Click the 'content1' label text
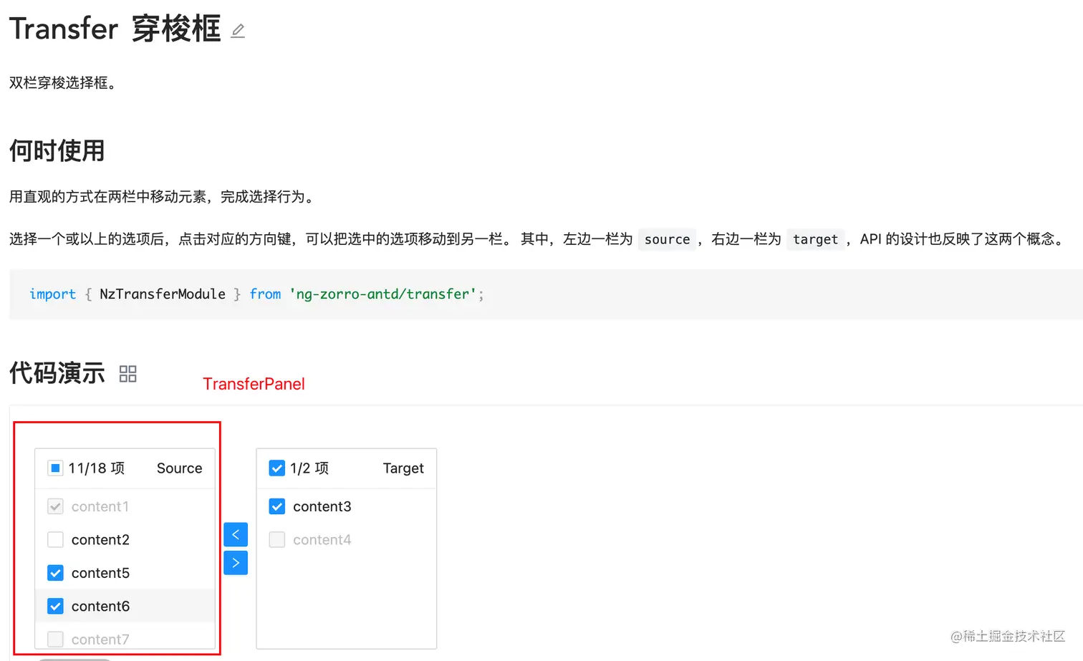 coord(100,506)
